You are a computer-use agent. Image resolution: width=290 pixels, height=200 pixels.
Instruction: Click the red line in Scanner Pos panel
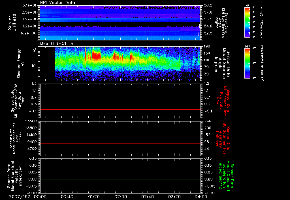tap(120, 144)
